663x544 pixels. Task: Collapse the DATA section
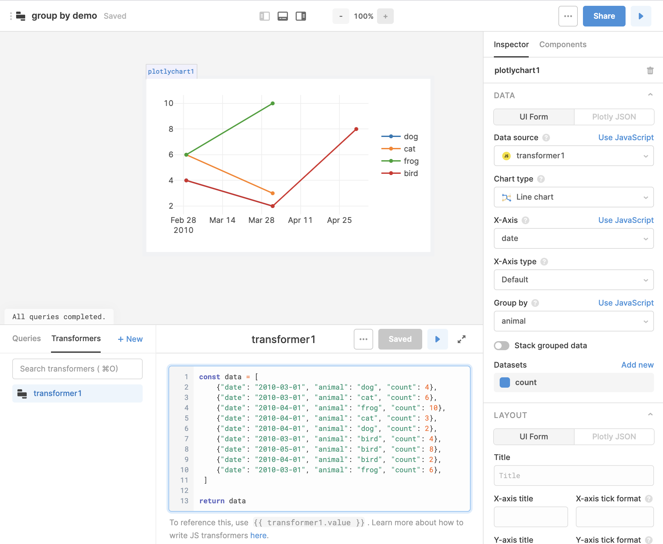[650, 95]
